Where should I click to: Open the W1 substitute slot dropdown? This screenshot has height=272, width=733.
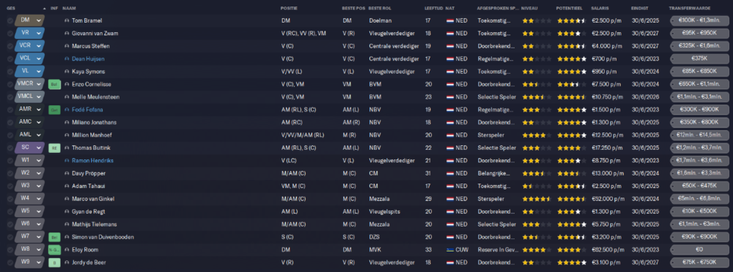(x=29, y=160)
